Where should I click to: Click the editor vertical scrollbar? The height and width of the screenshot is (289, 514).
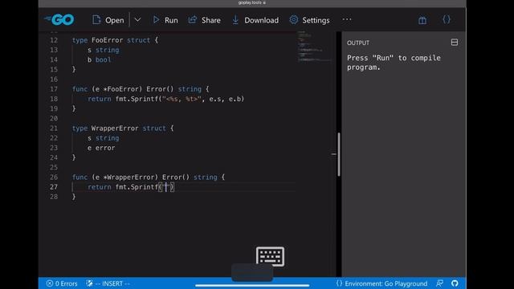[x=339, y=154]
